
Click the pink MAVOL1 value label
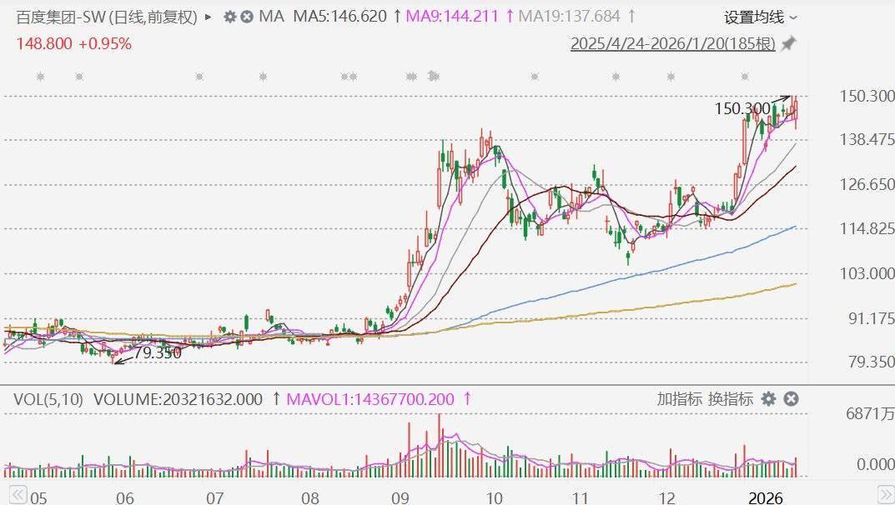(x=371, y=399)
